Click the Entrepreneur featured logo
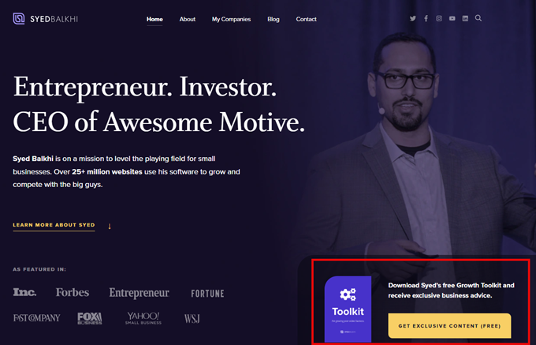This screenshot has width=536, height=345. pyautogui.click(x=140, y=294)
